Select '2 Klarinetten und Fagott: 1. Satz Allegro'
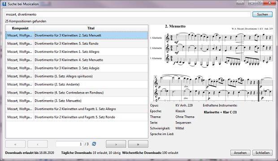The image size is (278, 161). tap(77, 109)
